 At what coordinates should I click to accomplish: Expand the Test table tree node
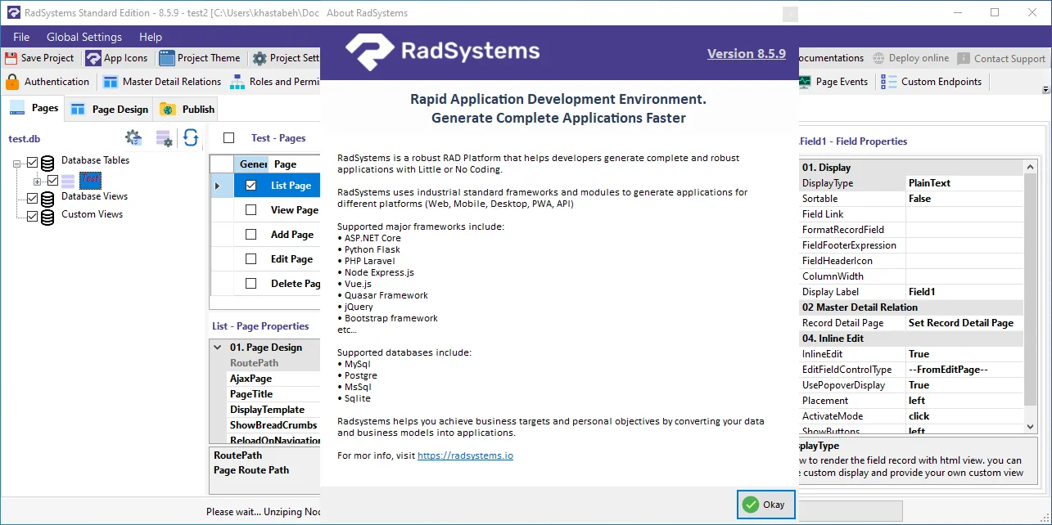point(37,181)
